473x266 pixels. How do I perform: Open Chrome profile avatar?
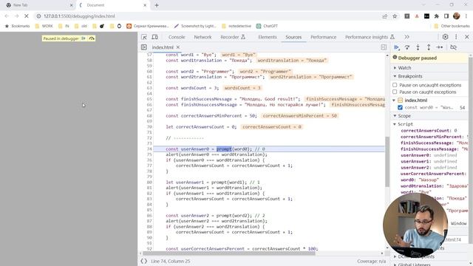point(457,16)
